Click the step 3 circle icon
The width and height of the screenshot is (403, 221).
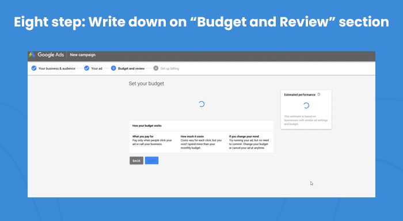point(113,68)
